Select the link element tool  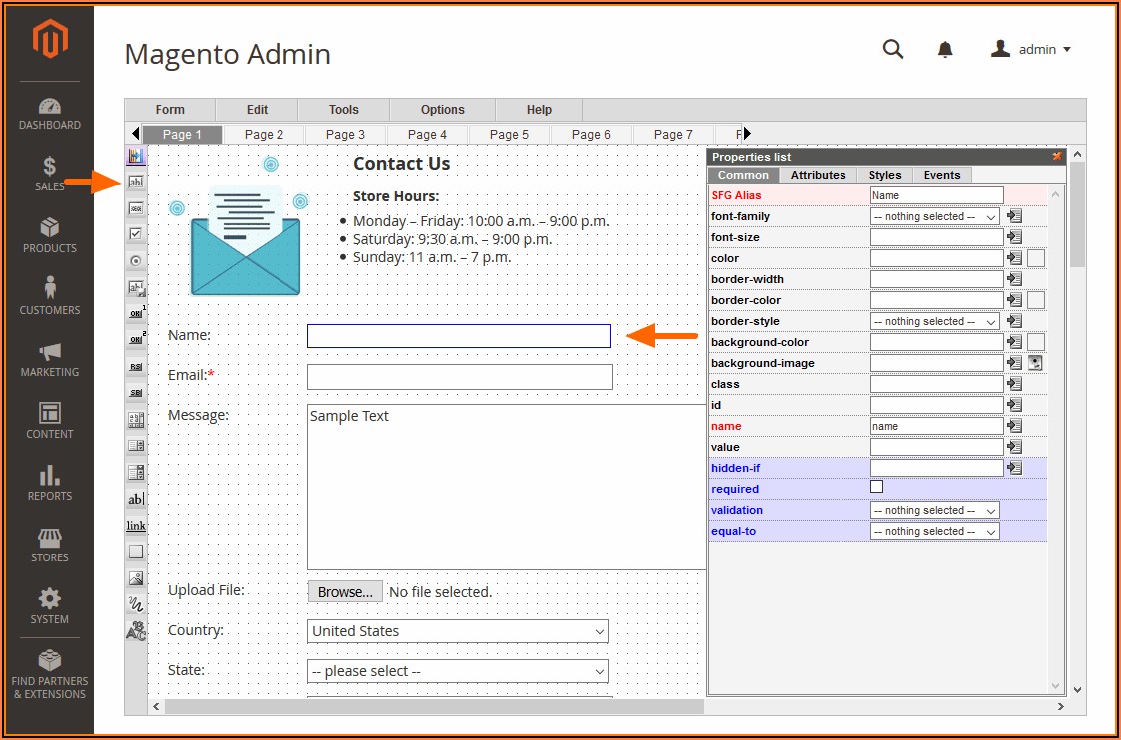click(136, 526)
